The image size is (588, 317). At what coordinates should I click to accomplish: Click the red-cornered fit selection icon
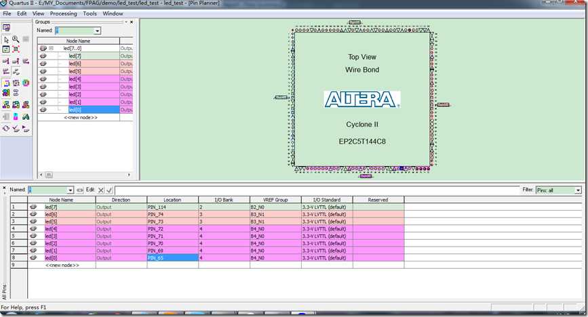[16, 49]
